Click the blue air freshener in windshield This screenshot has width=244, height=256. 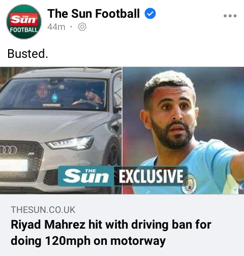point(54,97)
